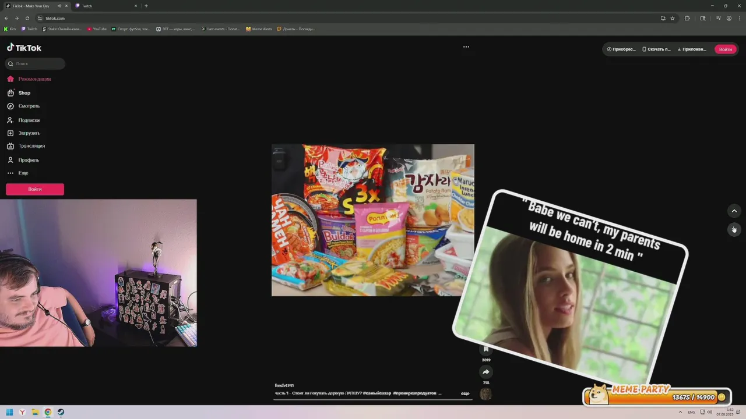Image resolution: width=746 pixels, height=419 pixels.
Task: Open File Explorer from taskbar
Action: (35, 412)
